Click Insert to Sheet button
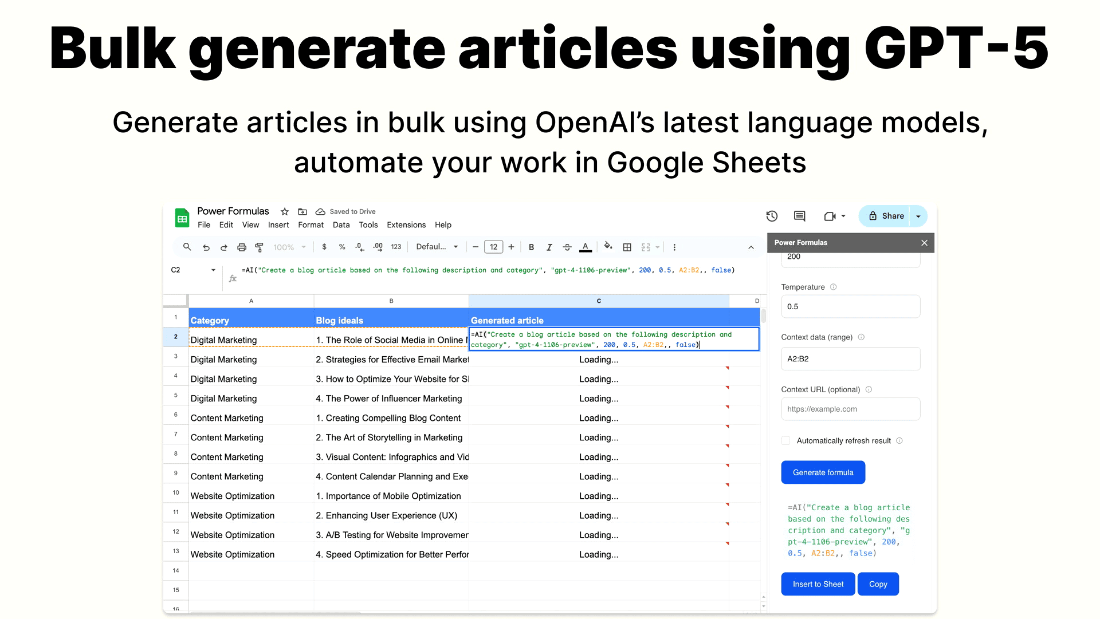The height and width of the screenshot is (619, 1100). tap(818, 584)
